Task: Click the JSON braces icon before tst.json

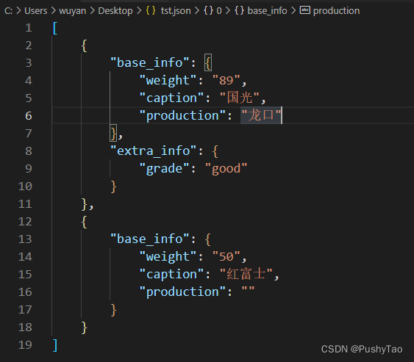Action: (151, 11)
